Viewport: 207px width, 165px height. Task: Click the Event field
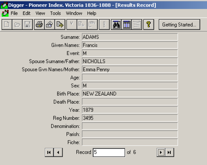(x=130, y=53)
